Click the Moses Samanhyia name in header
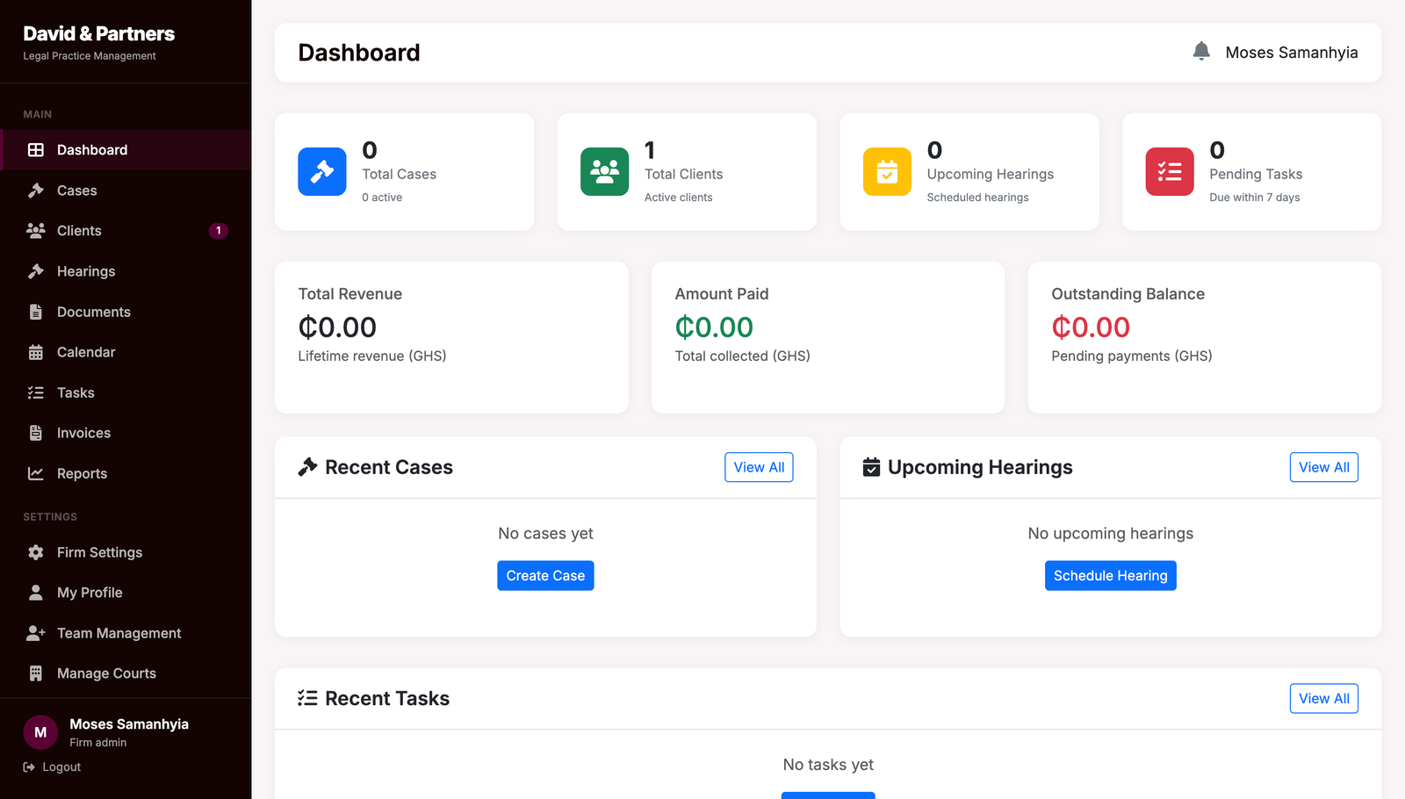 click(x=1292, y=53)
